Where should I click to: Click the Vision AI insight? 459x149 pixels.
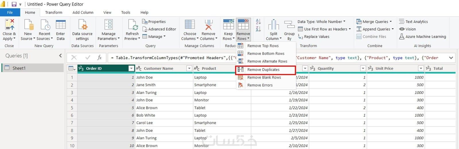tap(407, 29)
